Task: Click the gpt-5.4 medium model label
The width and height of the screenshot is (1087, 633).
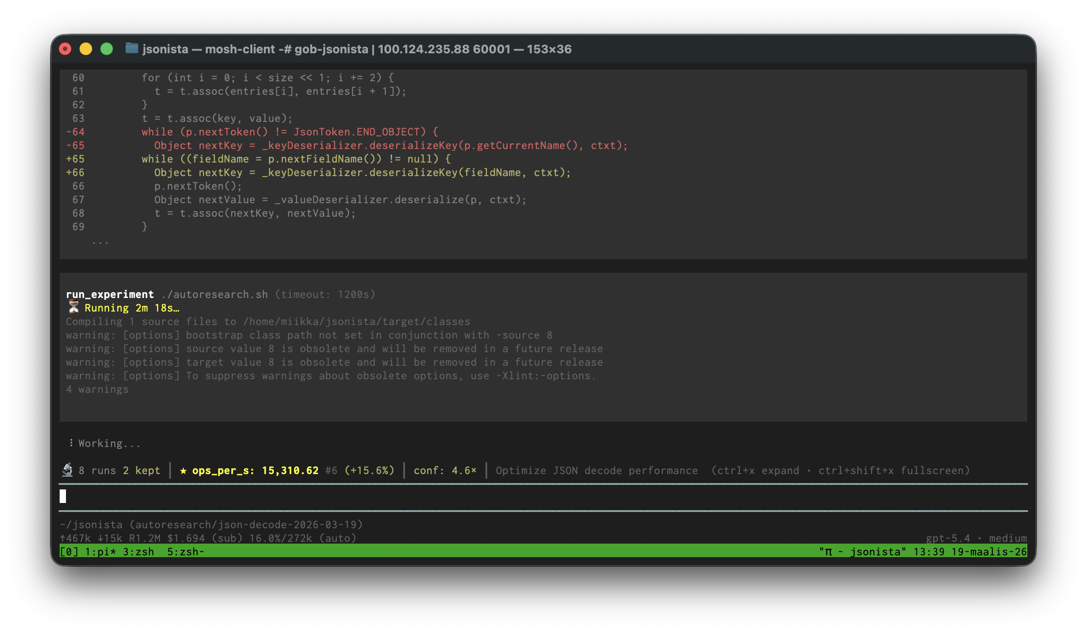Action: pyautogui.click(x=976, y=538)
